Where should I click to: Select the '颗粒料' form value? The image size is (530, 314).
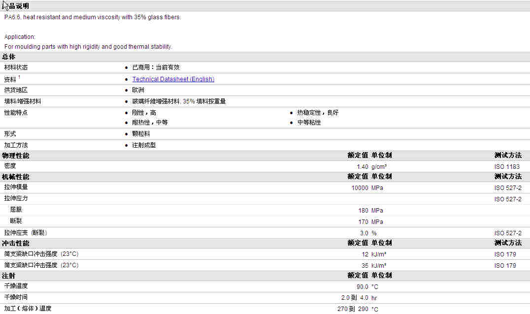pyautogui.click(x=141, y=134)
